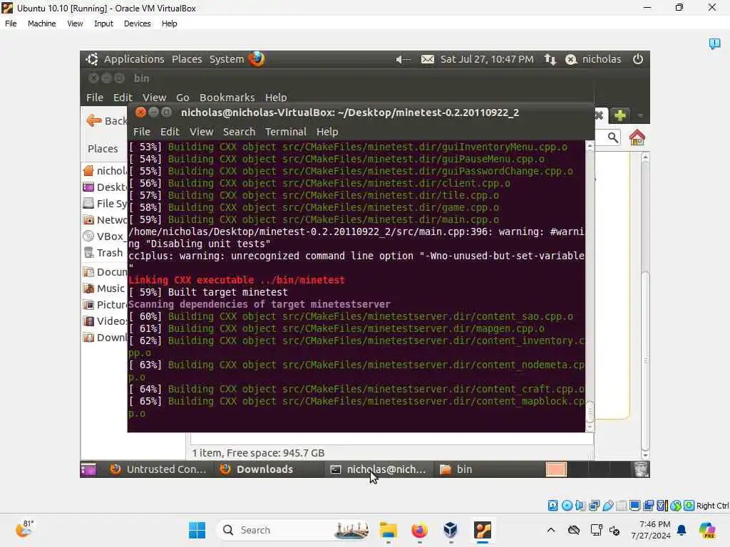Open the Firefox launcher in Ubuntu panel
The image size is (730, 547).
pos(257,59)
